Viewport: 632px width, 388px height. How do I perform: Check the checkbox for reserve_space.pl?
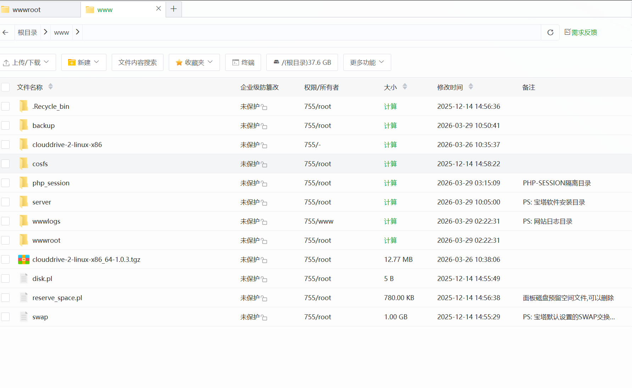pos(5,298)
